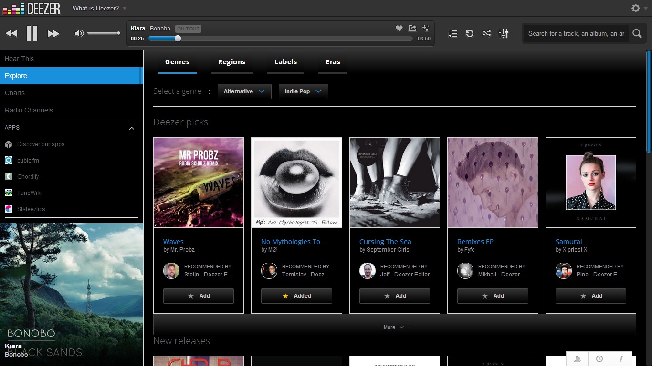Open the info panel icon
652x366 pixels.
tap(621, 359)
